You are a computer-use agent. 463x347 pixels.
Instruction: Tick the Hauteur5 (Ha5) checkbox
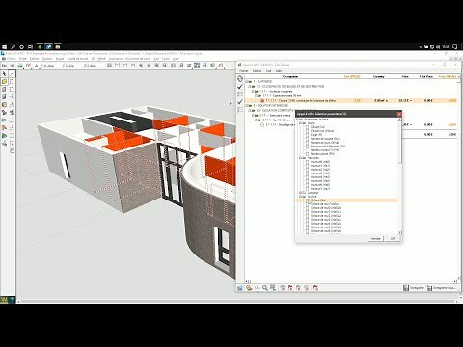[x=307, y=181]
